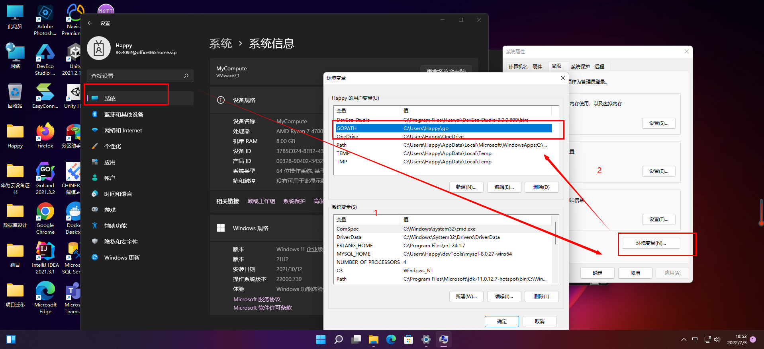Open 网络和 Internet settings category
Screen dimensions: 764x349
140,130
